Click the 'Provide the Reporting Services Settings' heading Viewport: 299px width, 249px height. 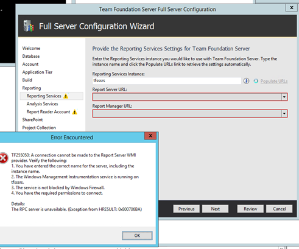(x=171, y=49)
